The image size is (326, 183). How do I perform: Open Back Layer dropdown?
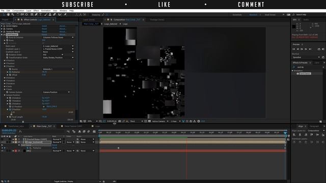tap(58, 46)
